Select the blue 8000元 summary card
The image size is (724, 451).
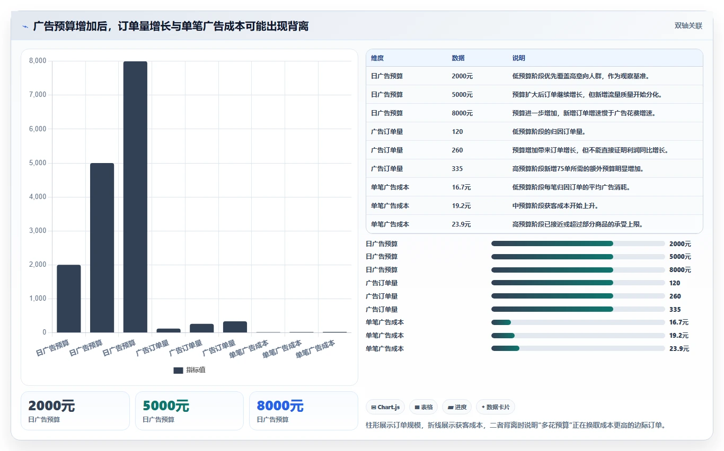[x=304, y=411]
